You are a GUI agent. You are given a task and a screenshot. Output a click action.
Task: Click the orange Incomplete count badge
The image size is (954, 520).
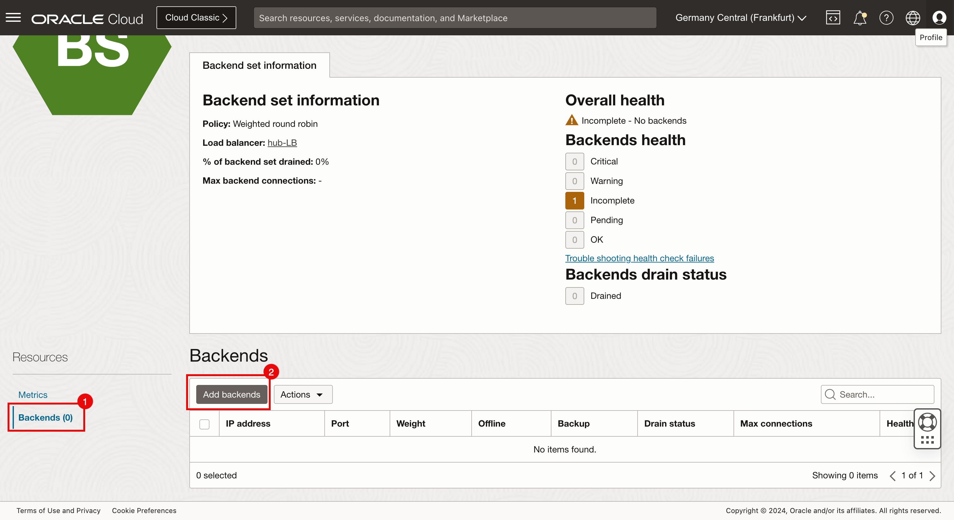click(x=574, y=200)
